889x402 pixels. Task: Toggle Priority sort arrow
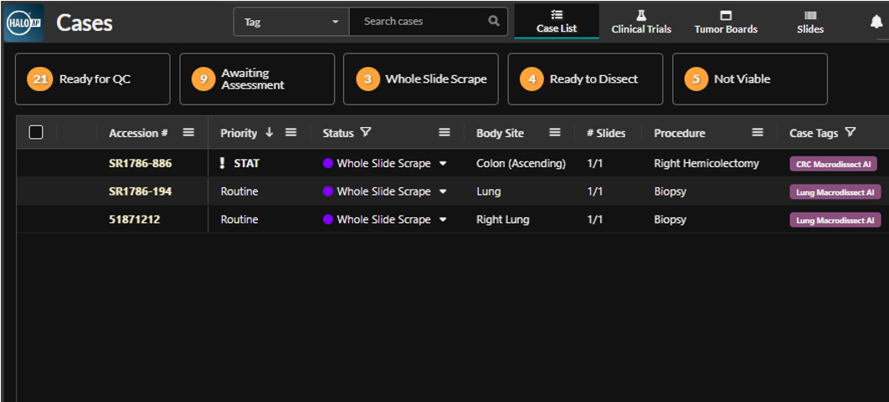[270, 133]
